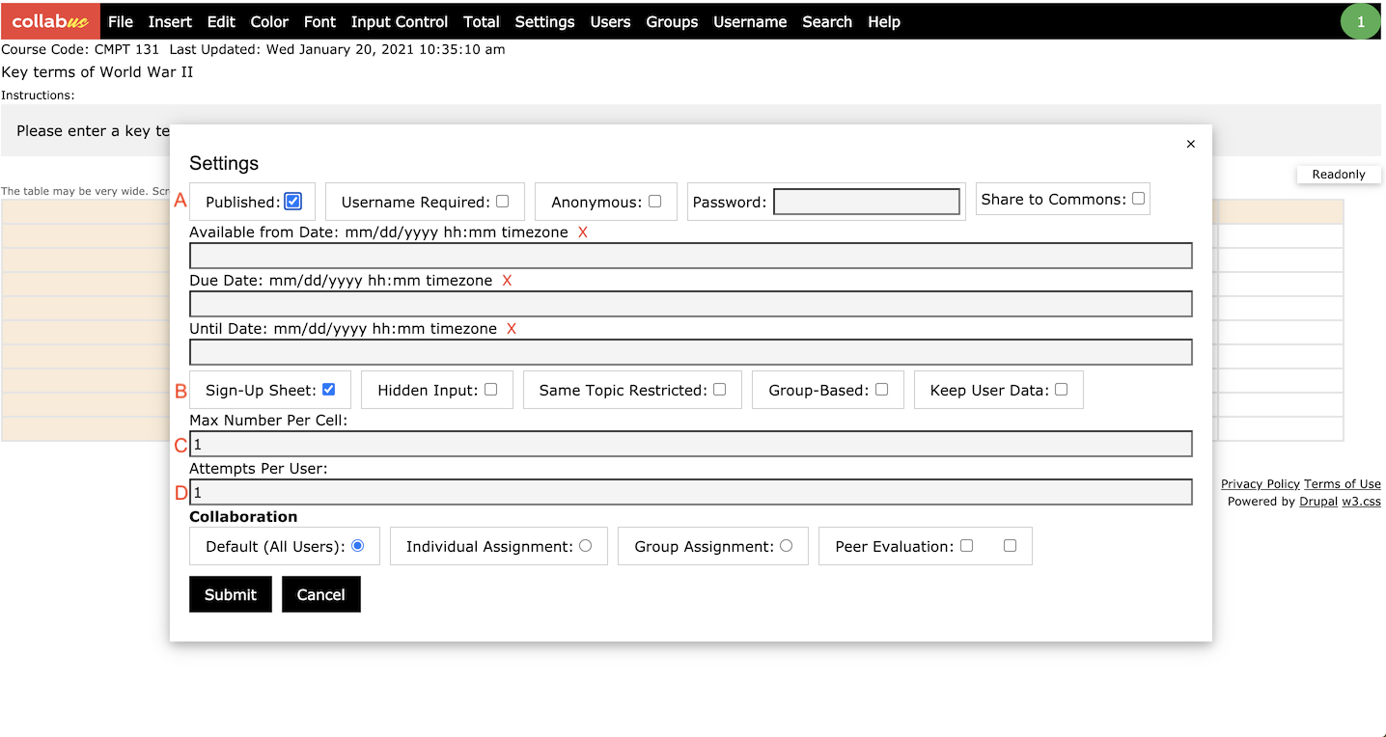
Task: Close the Settings dialog with the x
Action: [1190, 144]
